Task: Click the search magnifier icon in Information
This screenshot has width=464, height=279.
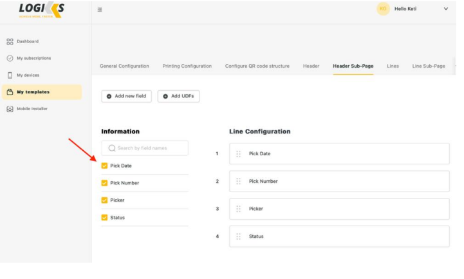Action: click(x=112, y=148)
